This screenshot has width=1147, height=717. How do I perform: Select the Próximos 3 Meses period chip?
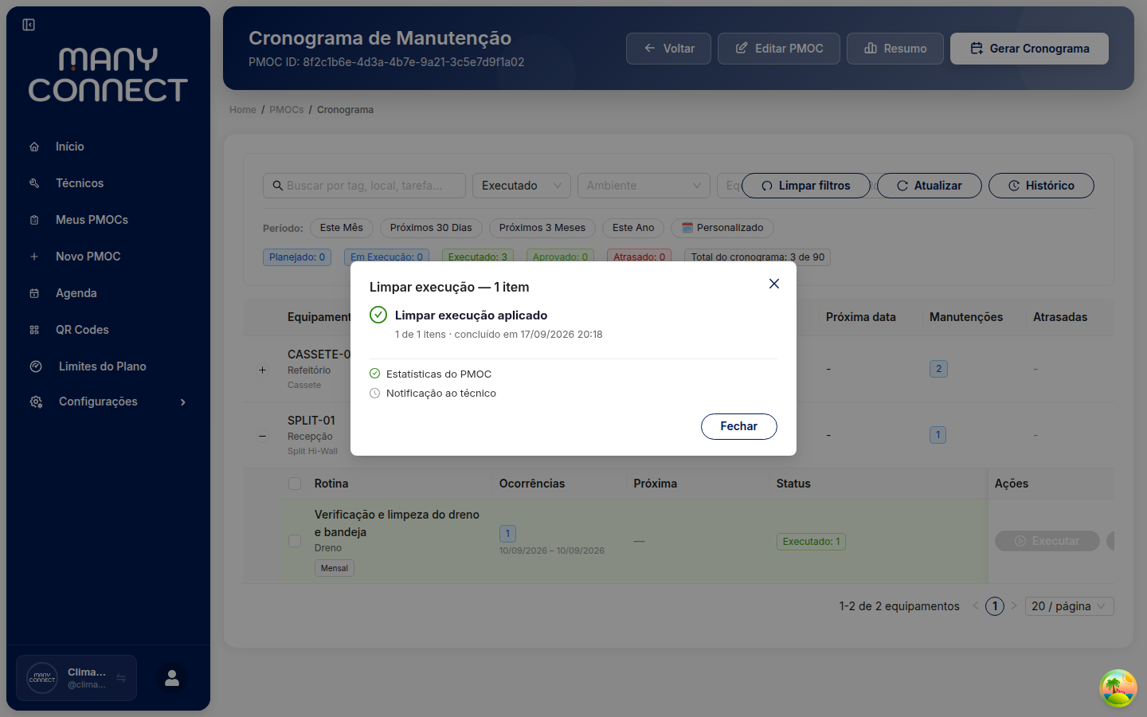pos(542,228)
